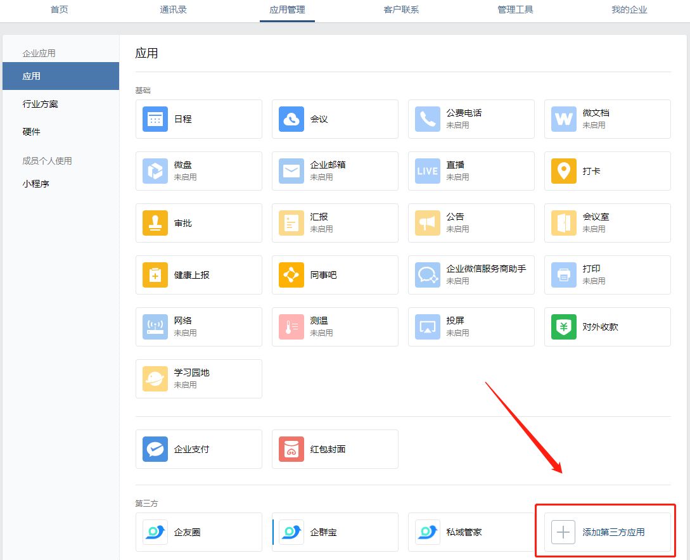Open the 日程 calendar app icon
The height and width of the screenshot is (560, 690).
click(x=155, y=119)
